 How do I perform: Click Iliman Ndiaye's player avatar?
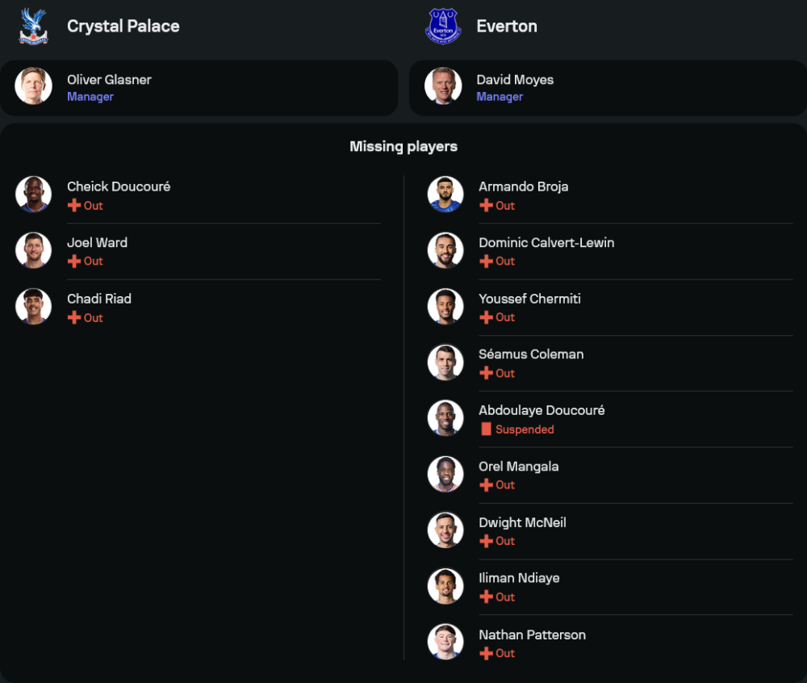[x=445, y=586]
